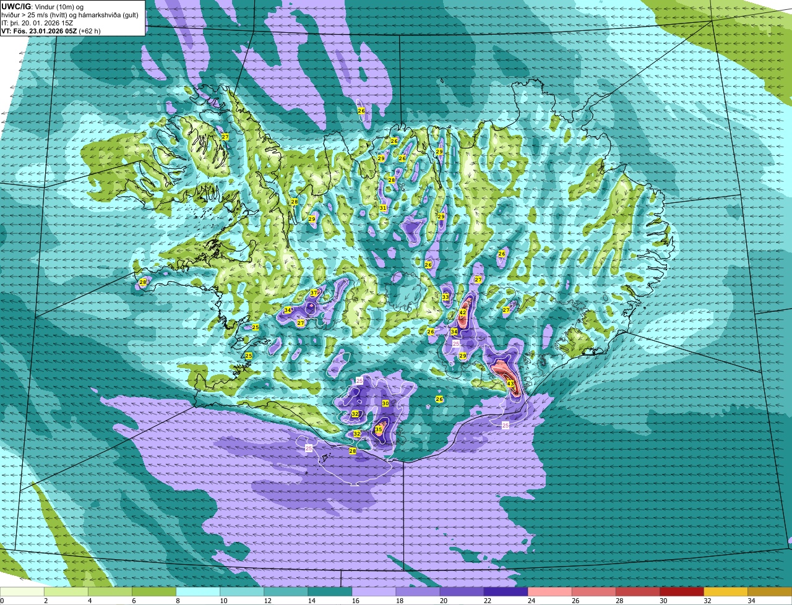The width and height of the screenshot is (792, 605).
Task: Click the dark red 30–32 legend swatch
Action: click(x=681, y=592)
